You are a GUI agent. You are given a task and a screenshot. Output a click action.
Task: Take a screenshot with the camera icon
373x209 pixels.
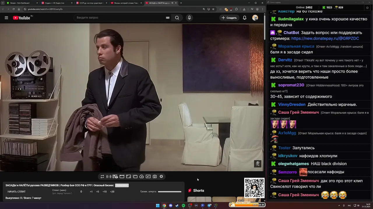tap(155, 176)
